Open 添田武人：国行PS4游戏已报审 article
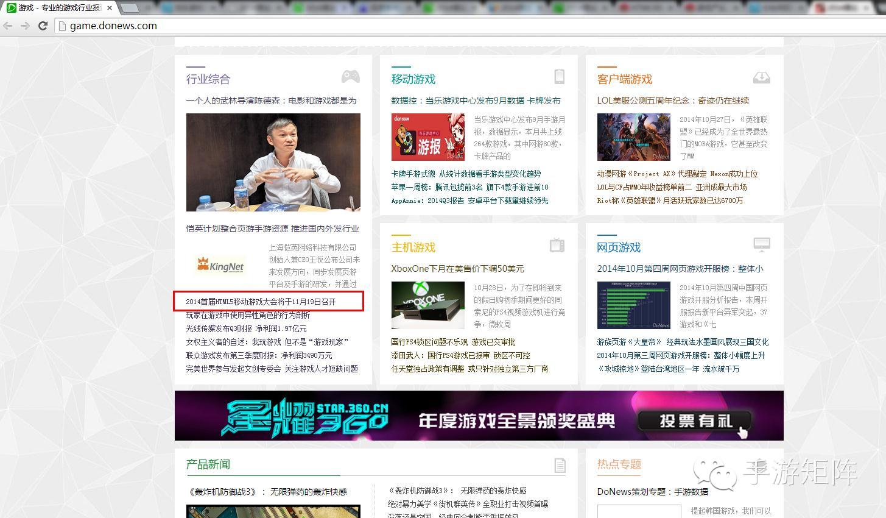This screenshot has height=518, width=886. (461, 355)
